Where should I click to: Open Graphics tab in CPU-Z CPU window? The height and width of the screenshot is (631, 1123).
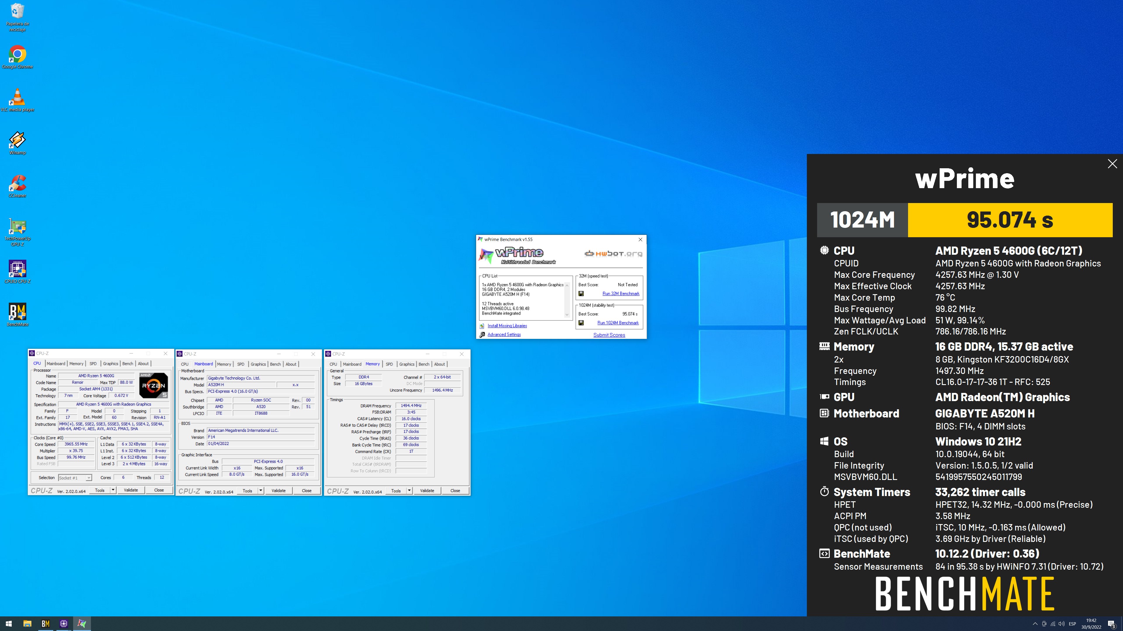(110, 364)
